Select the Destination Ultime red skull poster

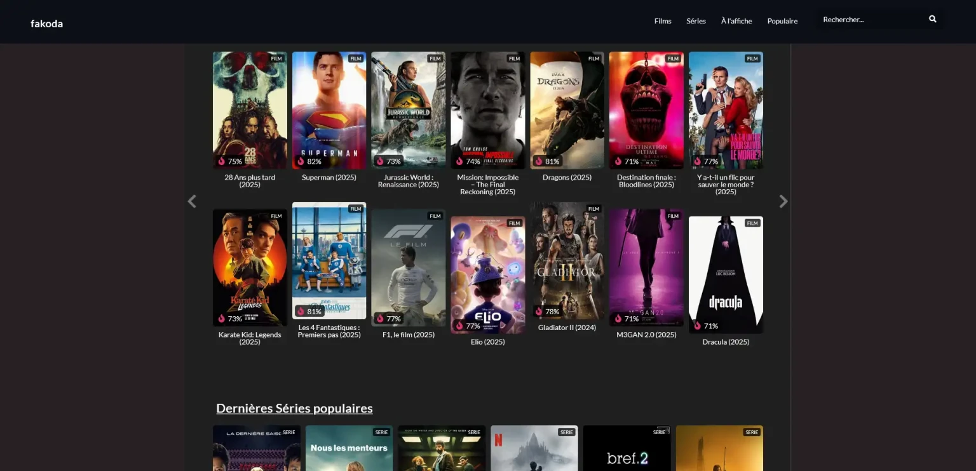646,110
